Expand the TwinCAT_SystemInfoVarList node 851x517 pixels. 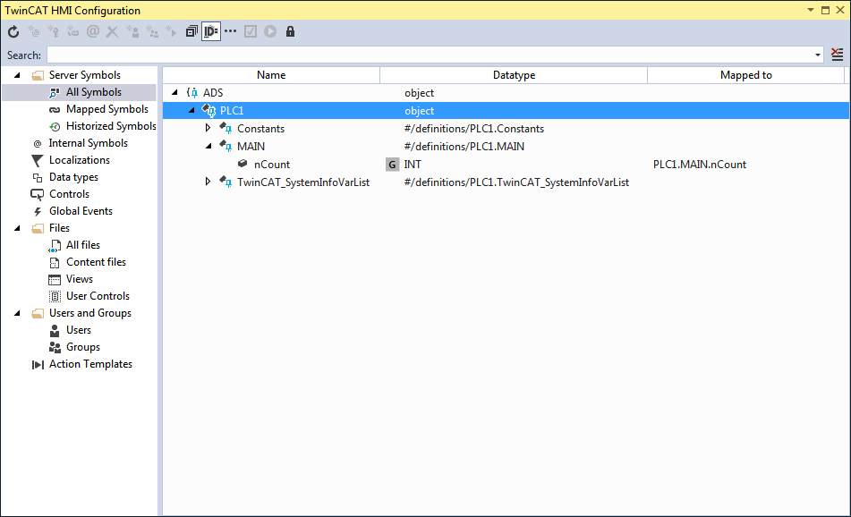coord(208,182)
